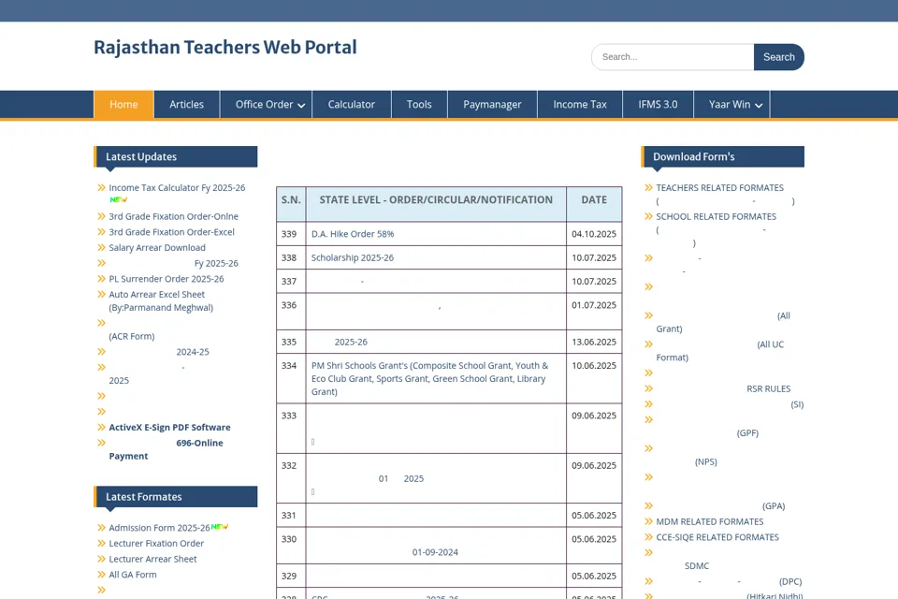Open PL Surrender Order 2025-26 link
The height and width of the screenshot is (599, 898).
(x=167, y=279)
